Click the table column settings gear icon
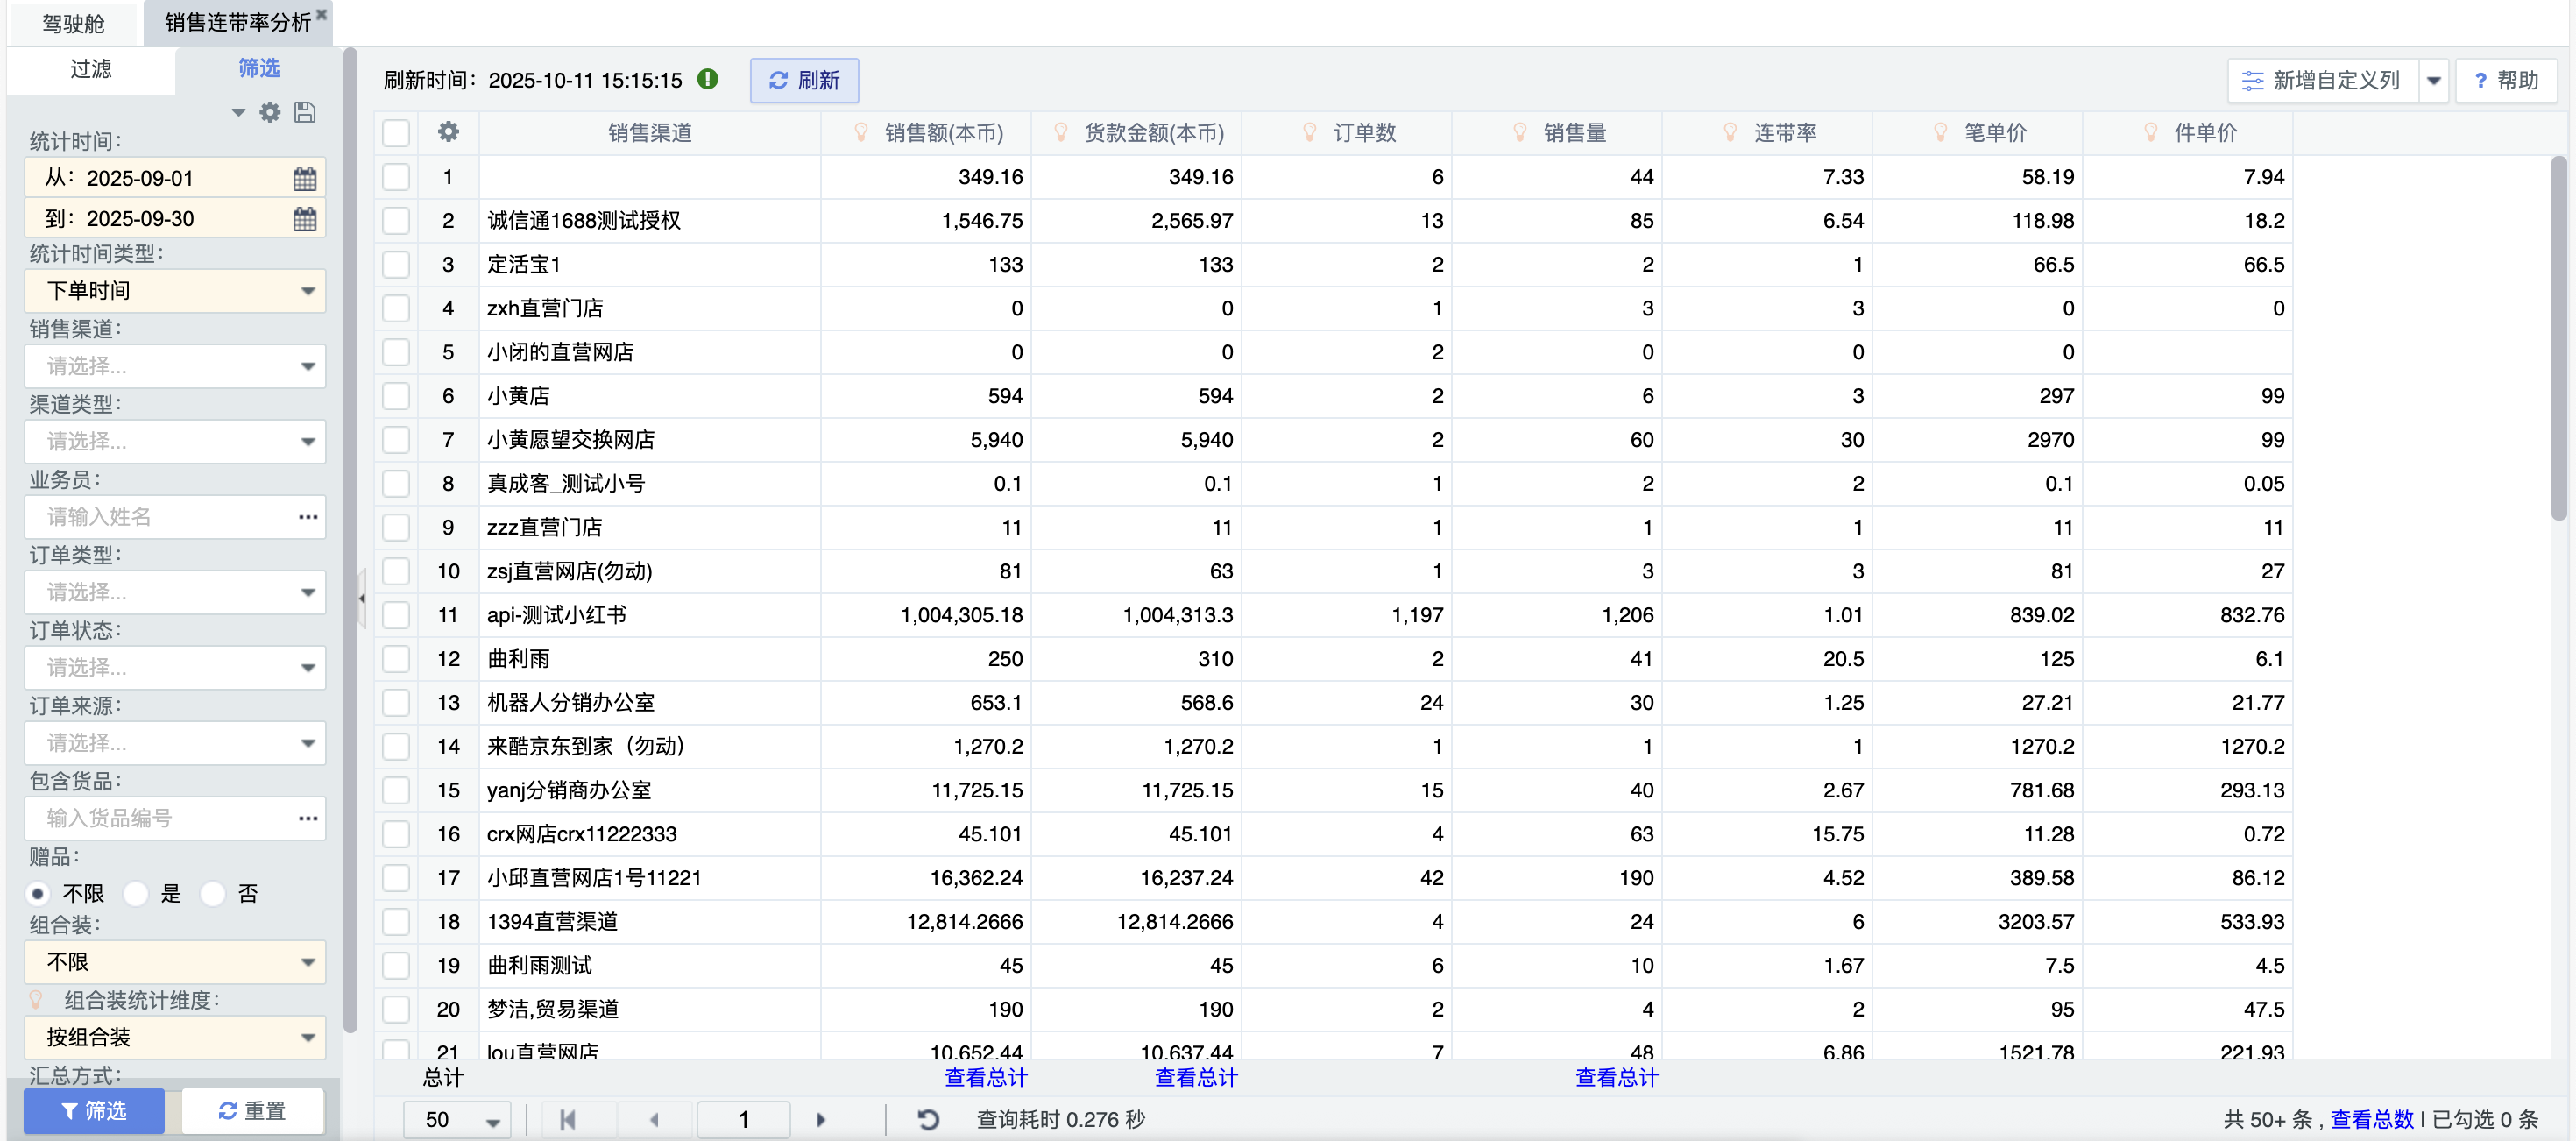 [x=448, y=132]
